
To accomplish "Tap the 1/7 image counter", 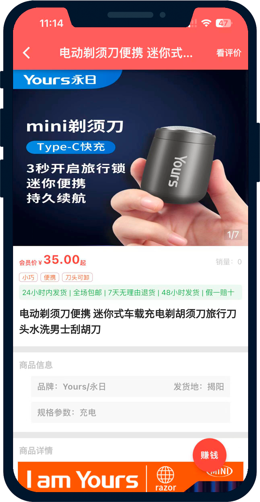I will point(233,235).
